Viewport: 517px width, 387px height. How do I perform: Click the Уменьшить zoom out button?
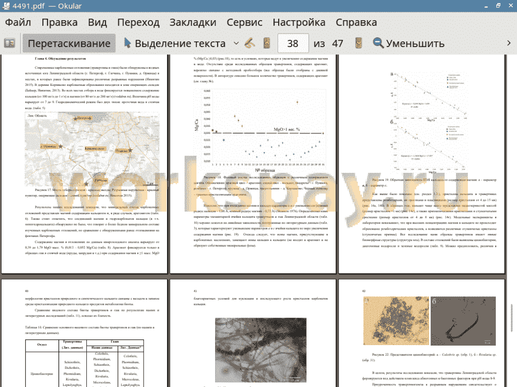point(409,43)
